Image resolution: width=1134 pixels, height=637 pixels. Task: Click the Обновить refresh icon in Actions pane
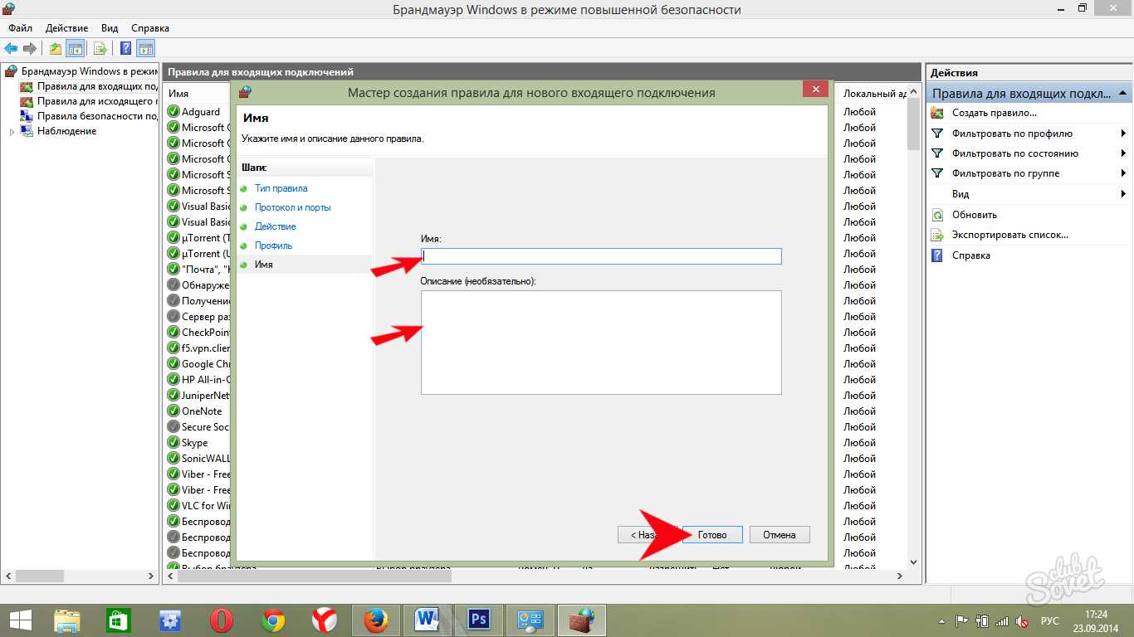pos(937,215)
